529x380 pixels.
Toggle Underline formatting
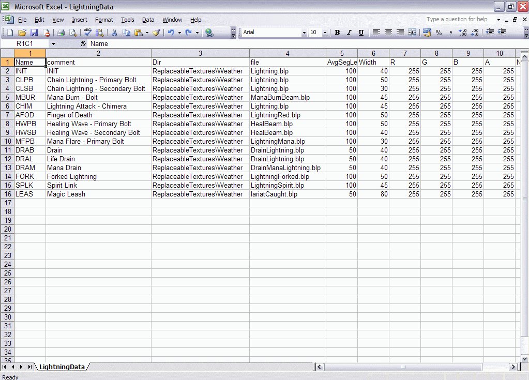(361, 33)
